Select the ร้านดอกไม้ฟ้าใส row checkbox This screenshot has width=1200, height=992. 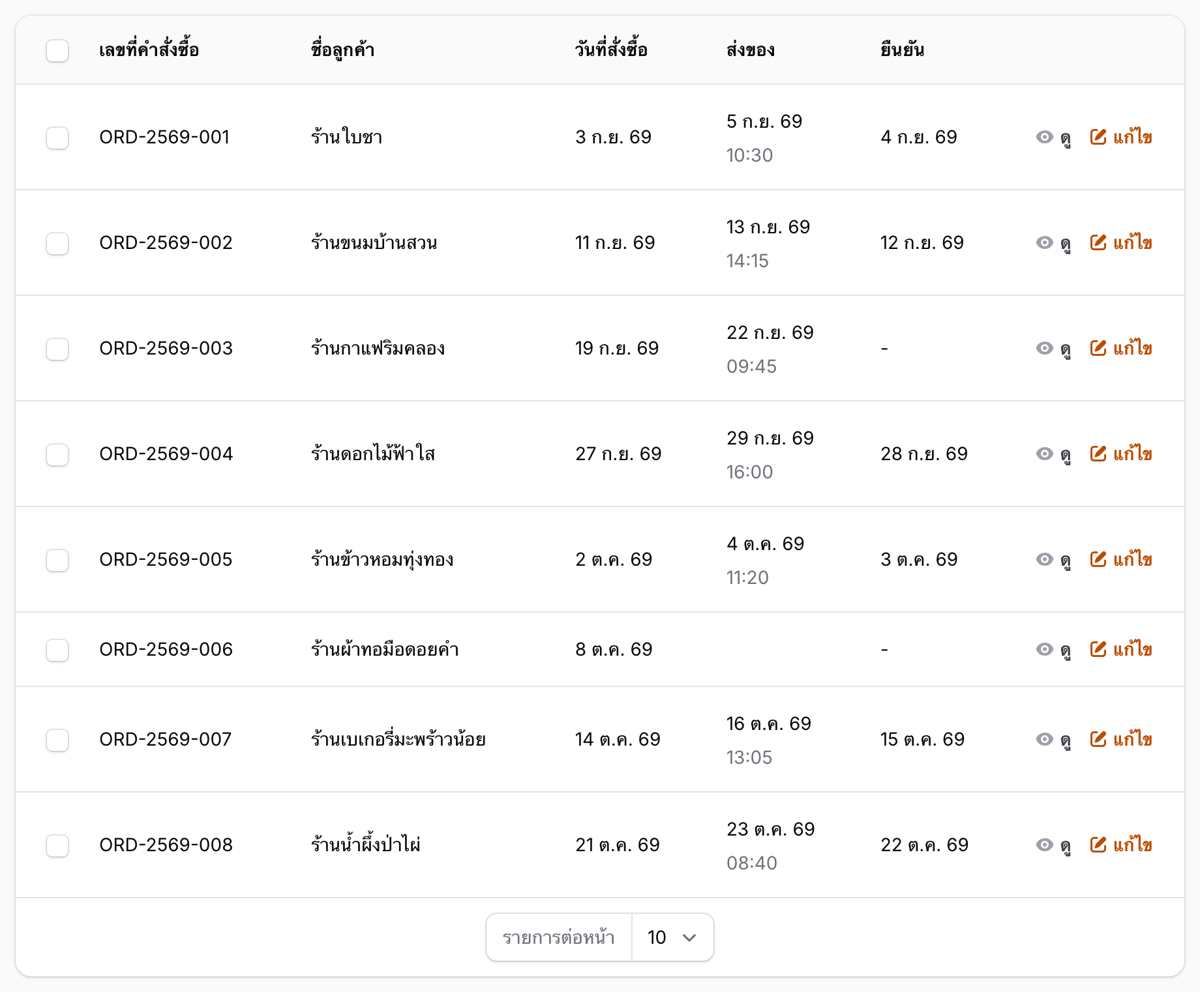click(57, 454)
